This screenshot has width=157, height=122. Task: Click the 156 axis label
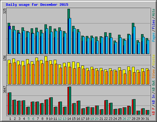click(x=5, y=58)
